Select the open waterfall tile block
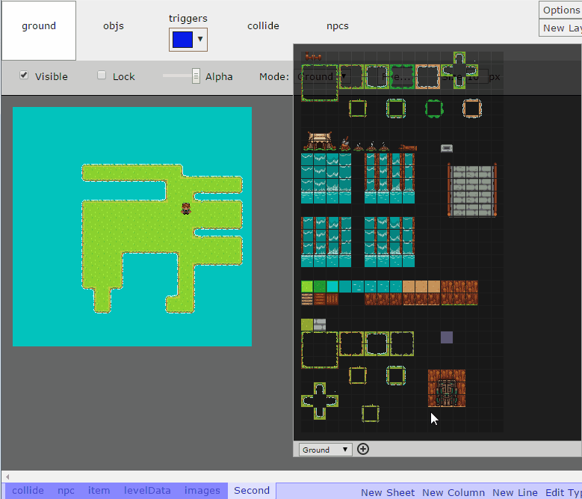This screenshot has width=582, height=499. (x=326, y=178)
